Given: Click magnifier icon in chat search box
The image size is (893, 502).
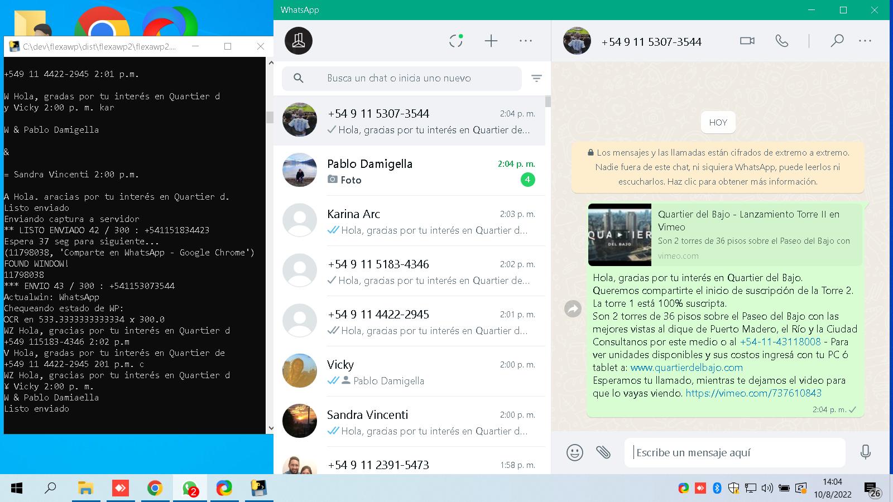Looking at the screenshot, I should point(299,79).
